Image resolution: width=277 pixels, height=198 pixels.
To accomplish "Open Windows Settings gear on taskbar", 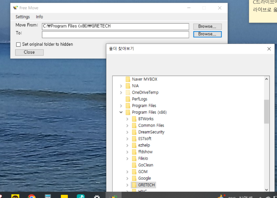I will 97,196.
